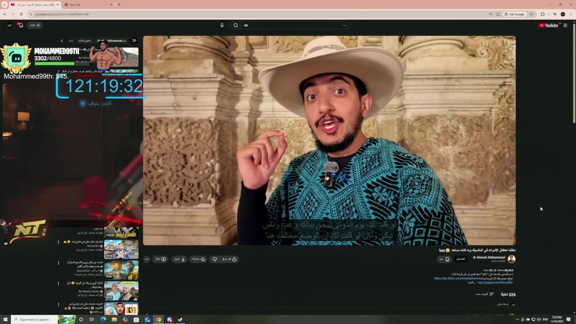Open the Chrome profile avatar
This screenshot has height=324, width=576.
click(562, 14)
